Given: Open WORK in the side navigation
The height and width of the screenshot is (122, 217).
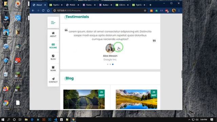Looking at the screenshot, I should [53, 69].
